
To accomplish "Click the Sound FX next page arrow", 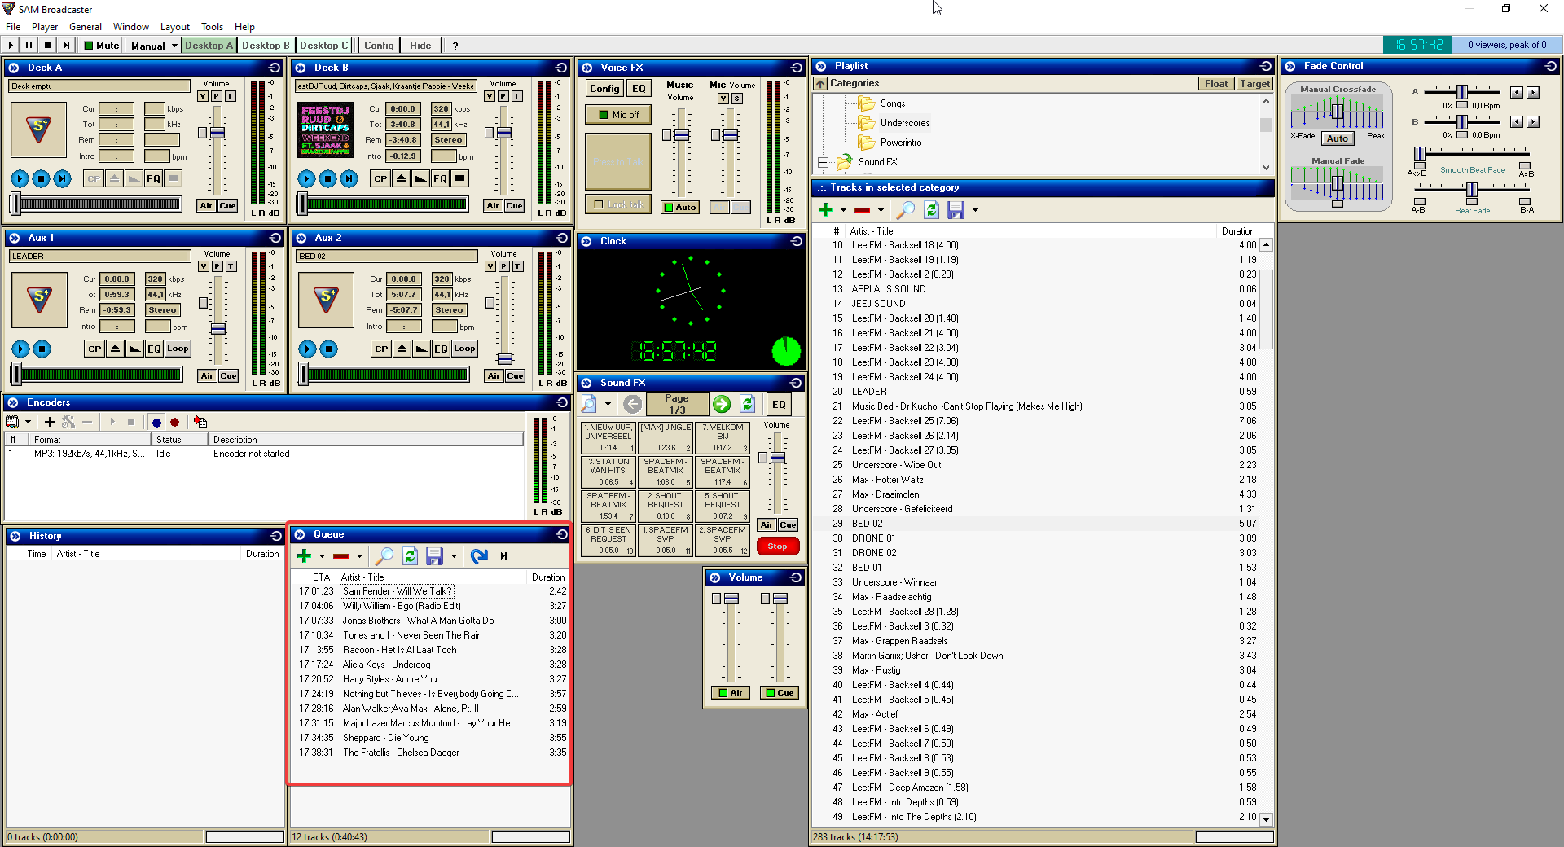I will [x=721, y=404].
